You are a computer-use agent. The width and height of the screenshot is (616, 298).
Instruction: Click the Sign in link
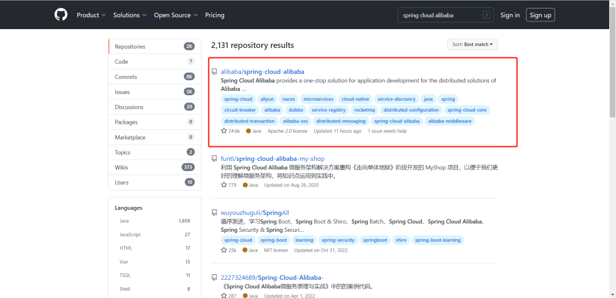510,15
